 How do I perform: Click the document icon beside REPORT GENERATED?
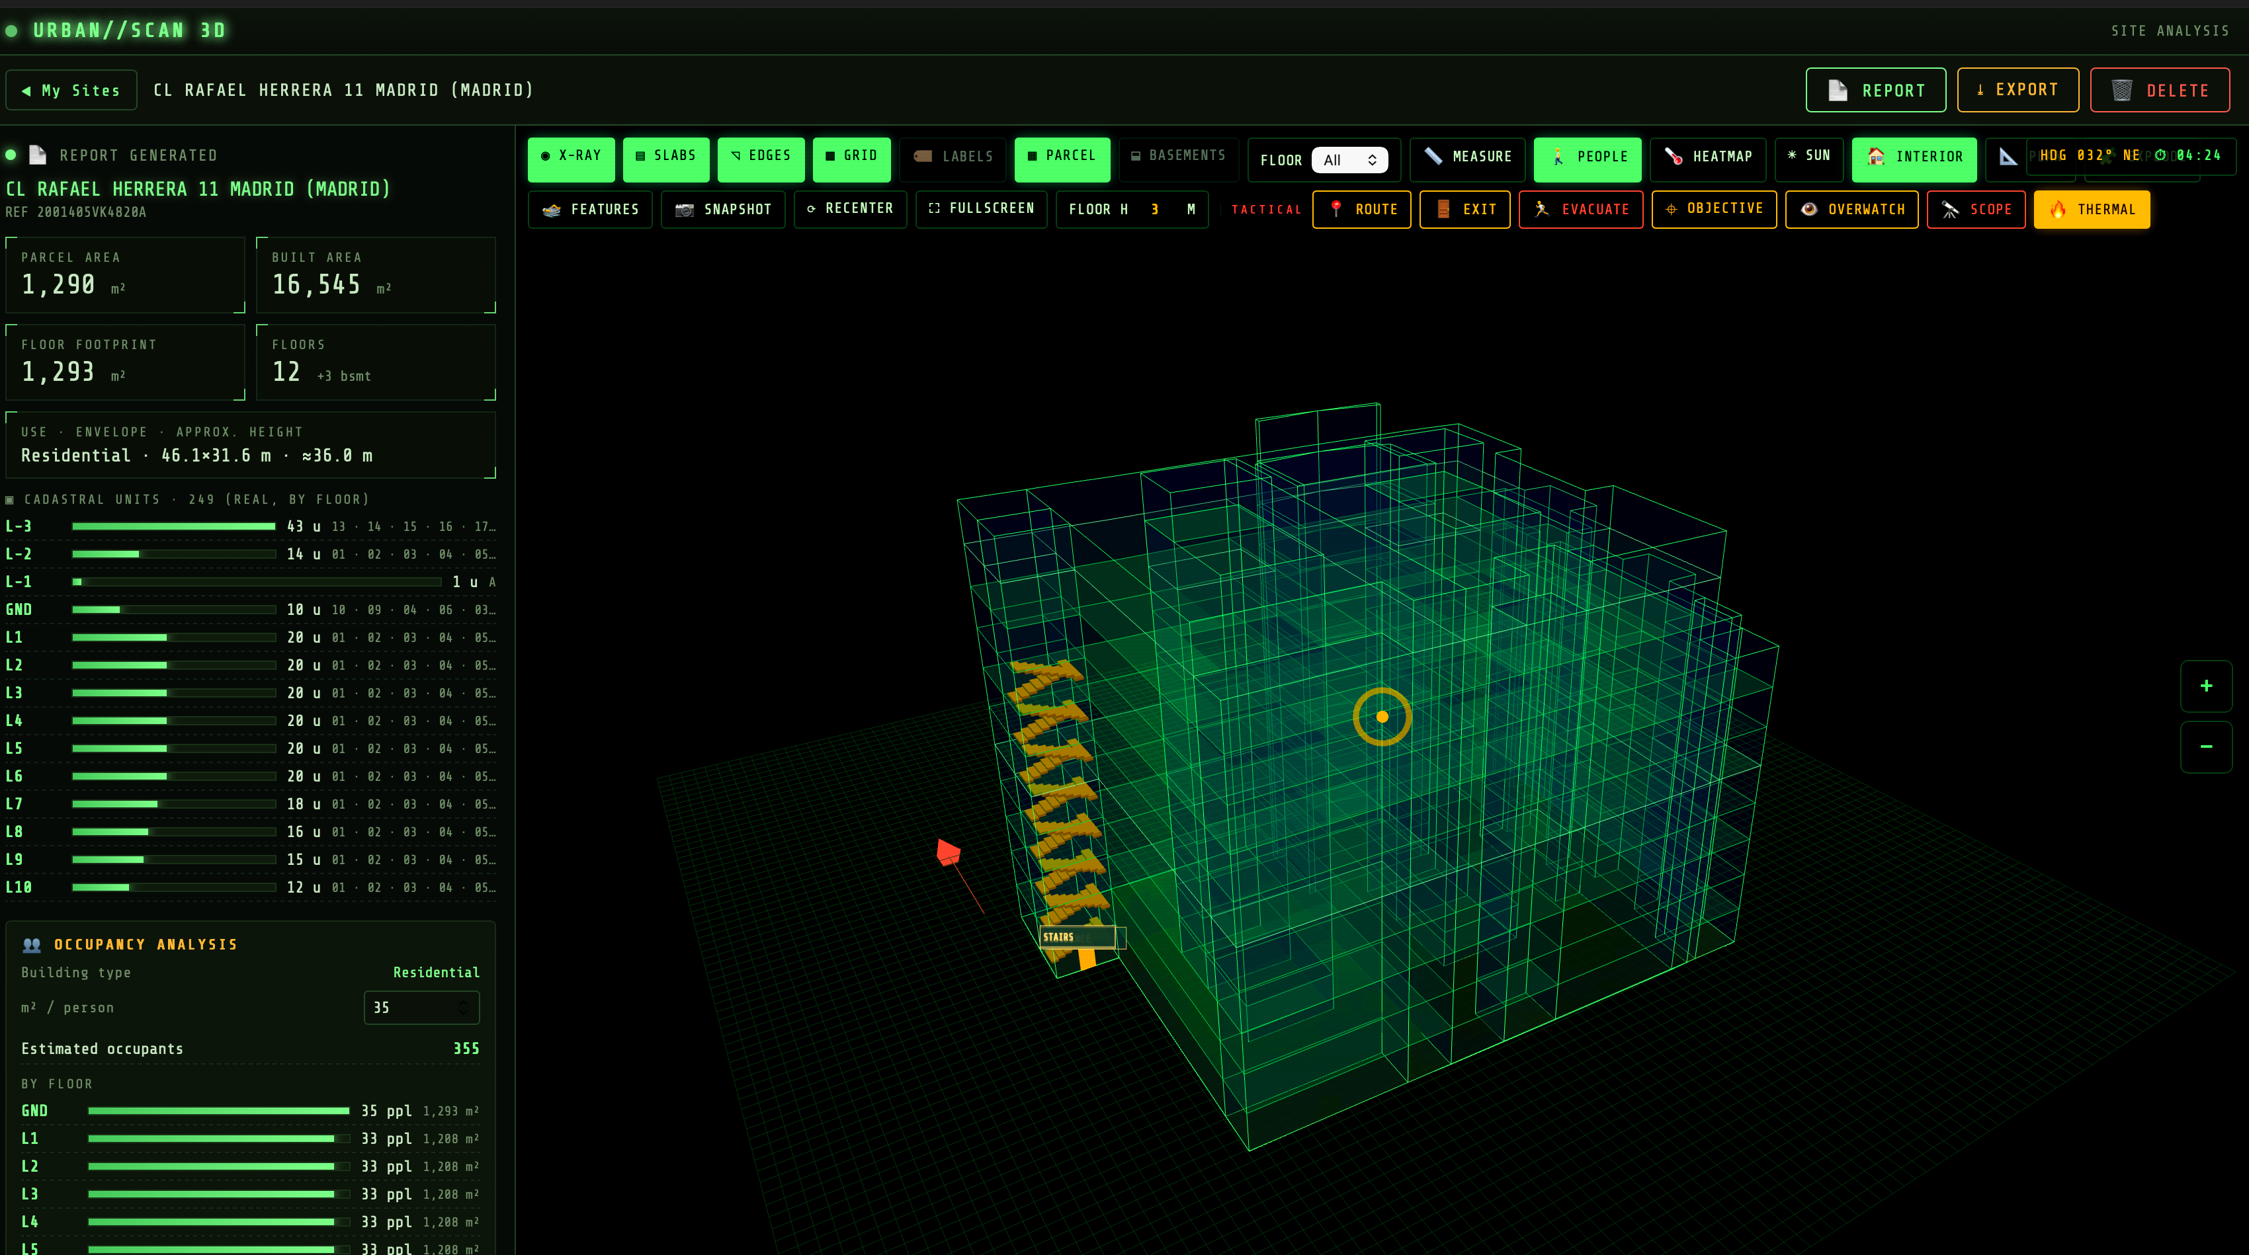pos(38,155)
